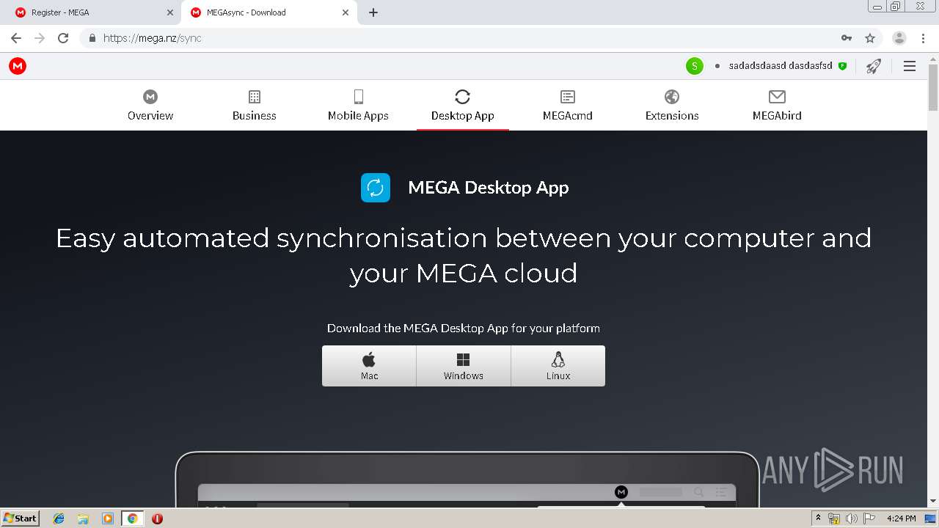Image resolution: width=939 pixels, height=528 pixels.
Task: Go forward in browser history
Action: tap(40, 38)
